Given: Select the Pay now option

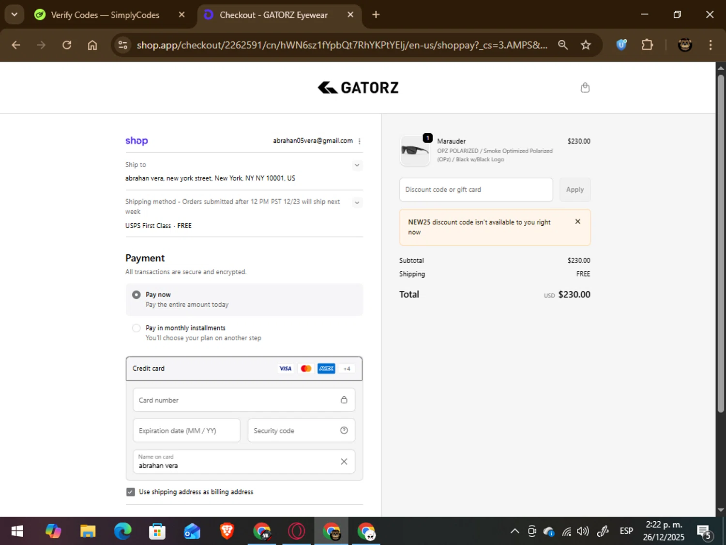Looking at the screenshot, I should click(x=244, y=299).
